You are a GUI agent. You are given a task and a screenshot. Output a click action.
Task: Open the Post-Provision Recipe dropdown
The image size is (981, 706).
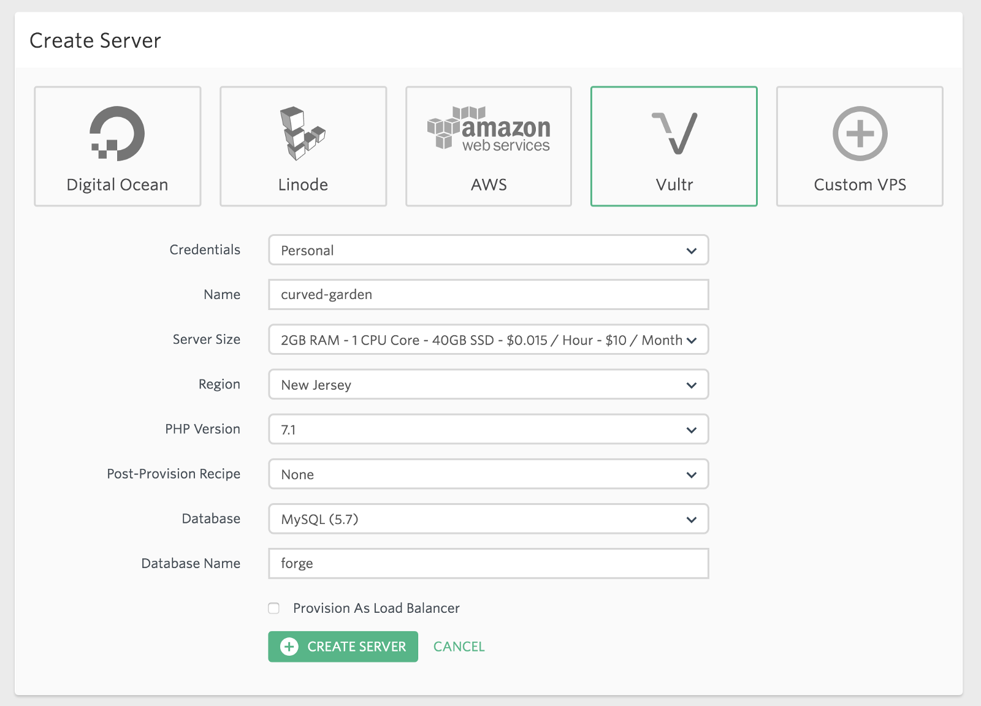click(x=489, y=474)
